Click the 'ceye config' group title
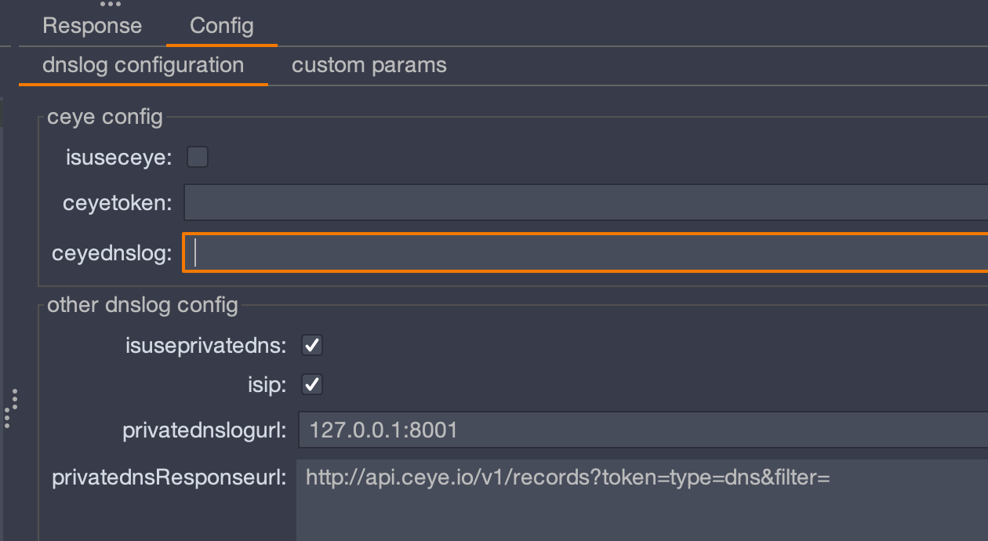Image resolution: width=988 pixels, height=541 pixels. tap(105, 117)
